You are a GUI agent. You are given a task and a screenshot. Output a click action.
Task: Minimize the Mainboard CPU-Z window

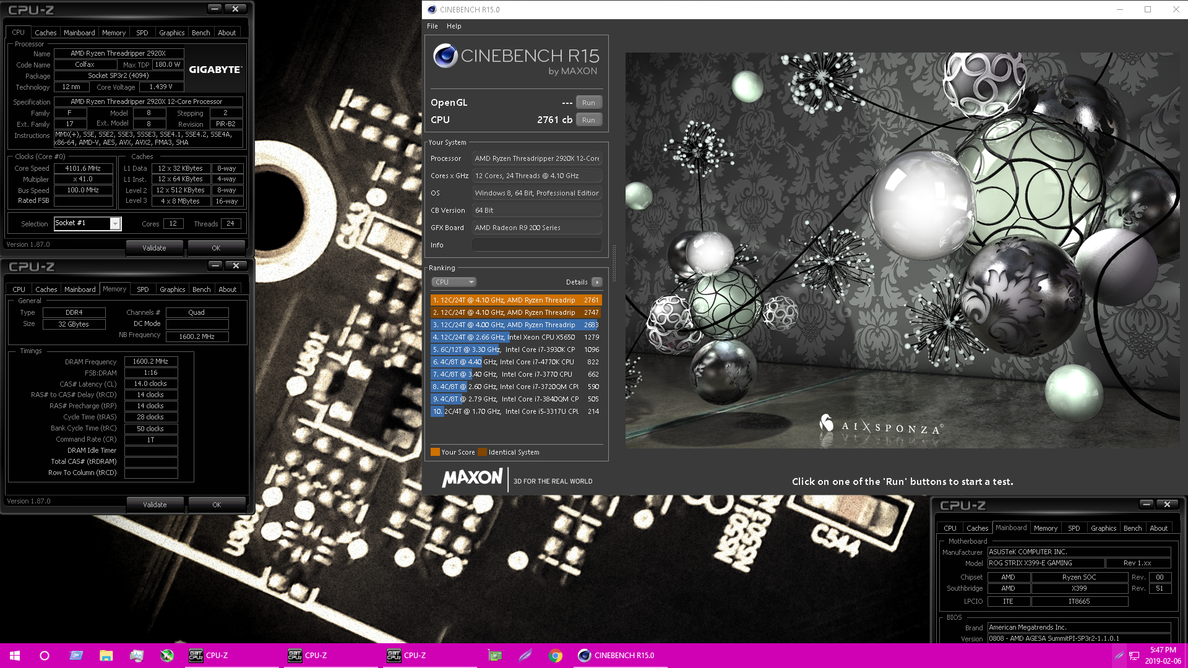coord(1146,504)
